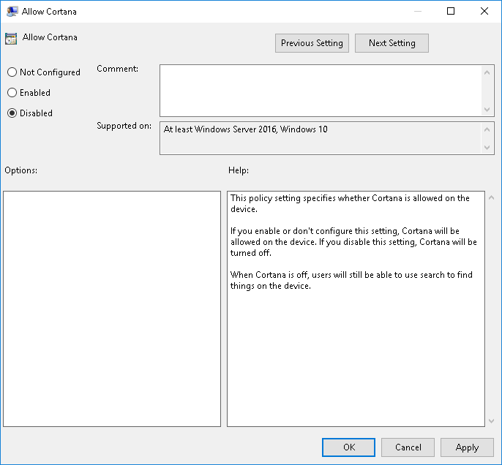This screenshot has width=502, height=465.
Task: Close the Allow Cortana dialog window
Action: (x=484, y=11)
